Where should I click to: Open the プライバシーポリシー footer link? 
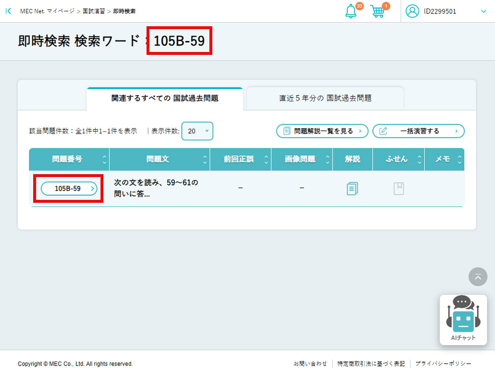click(443, 364)
